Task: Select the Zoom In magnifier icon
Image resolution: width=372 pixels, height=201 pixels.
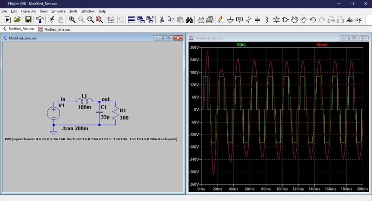Action: click(x=72, y=20)
